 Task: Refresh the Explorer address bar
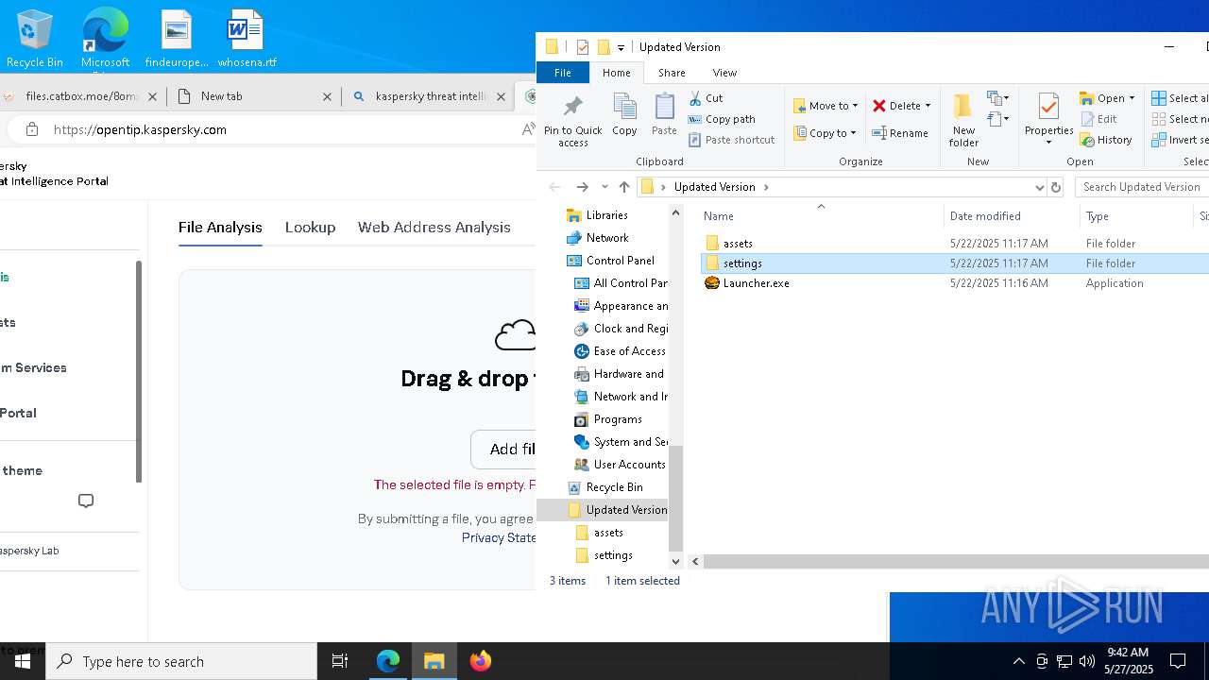coord(1056,187)
